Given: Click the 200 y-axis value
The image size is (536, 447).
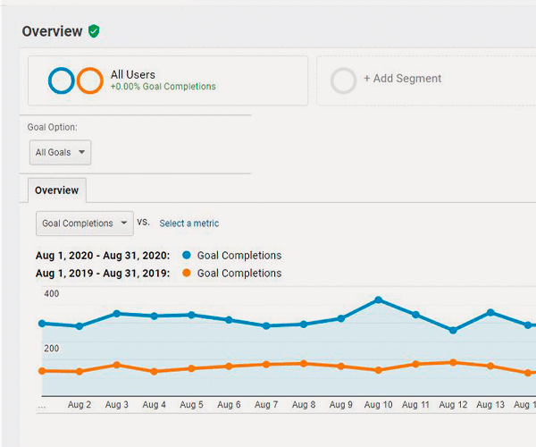Looking at the screenshot, I should point(51,348).
